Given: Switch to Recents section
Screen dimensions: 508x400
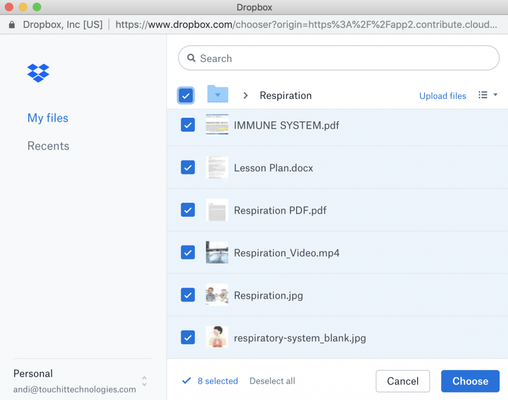Looking at the screenshot, I should point(48,146).
